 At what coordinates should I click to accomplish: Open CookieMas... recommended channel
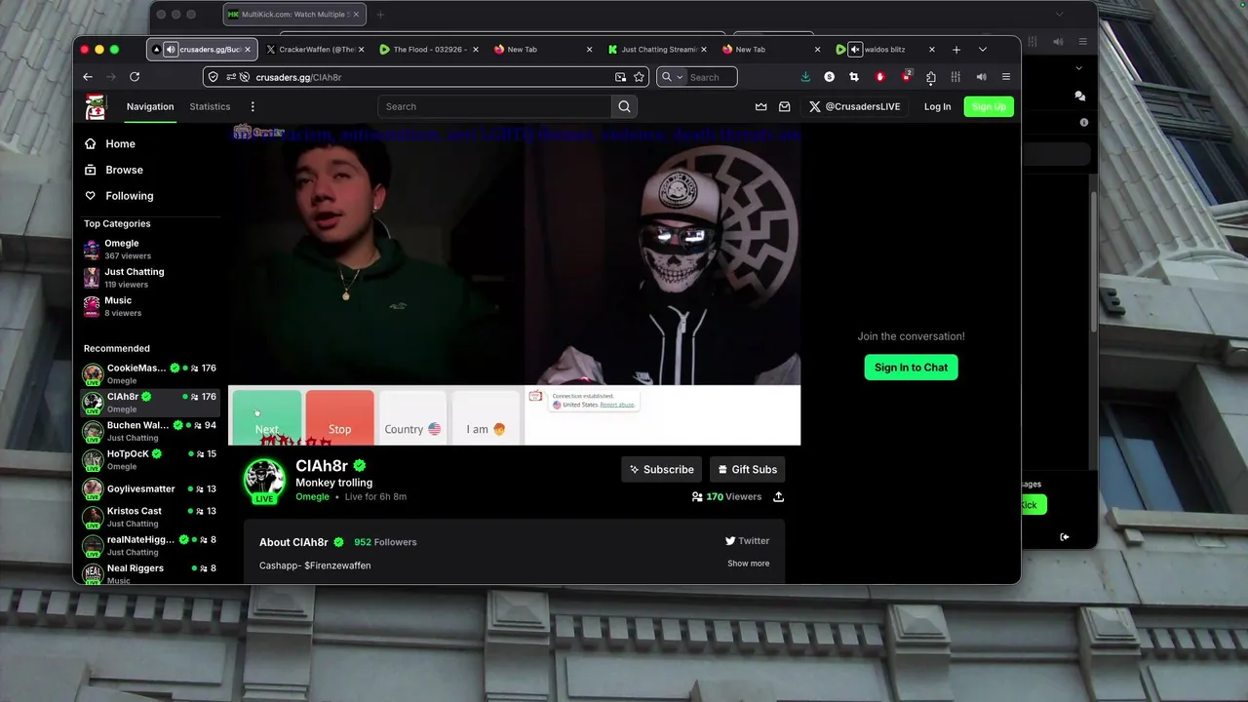(x=149, y=373)
